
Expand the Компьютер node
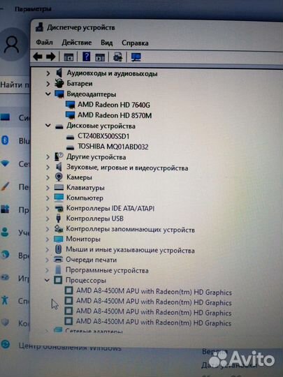pyautogui.click(x=48, y=198)
